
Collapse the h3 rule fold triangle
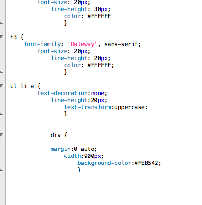tap(1, 37)
